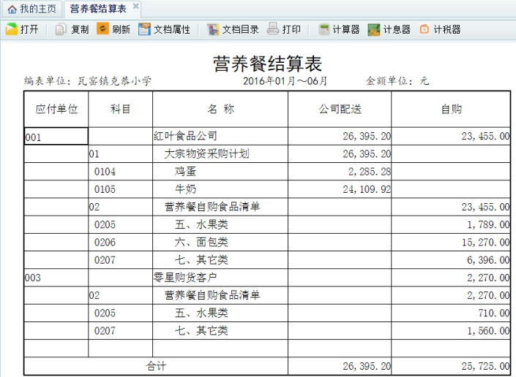
Task: Click the 编表单位 瓦窑镇克恭小学 text
Action: click(x=88, y=81)
